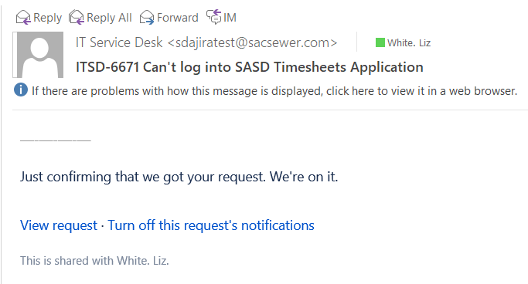The height and width of the screenshot is (284, 528).
Task: Select the Forward text label
Action: click(x=178, y=18)
